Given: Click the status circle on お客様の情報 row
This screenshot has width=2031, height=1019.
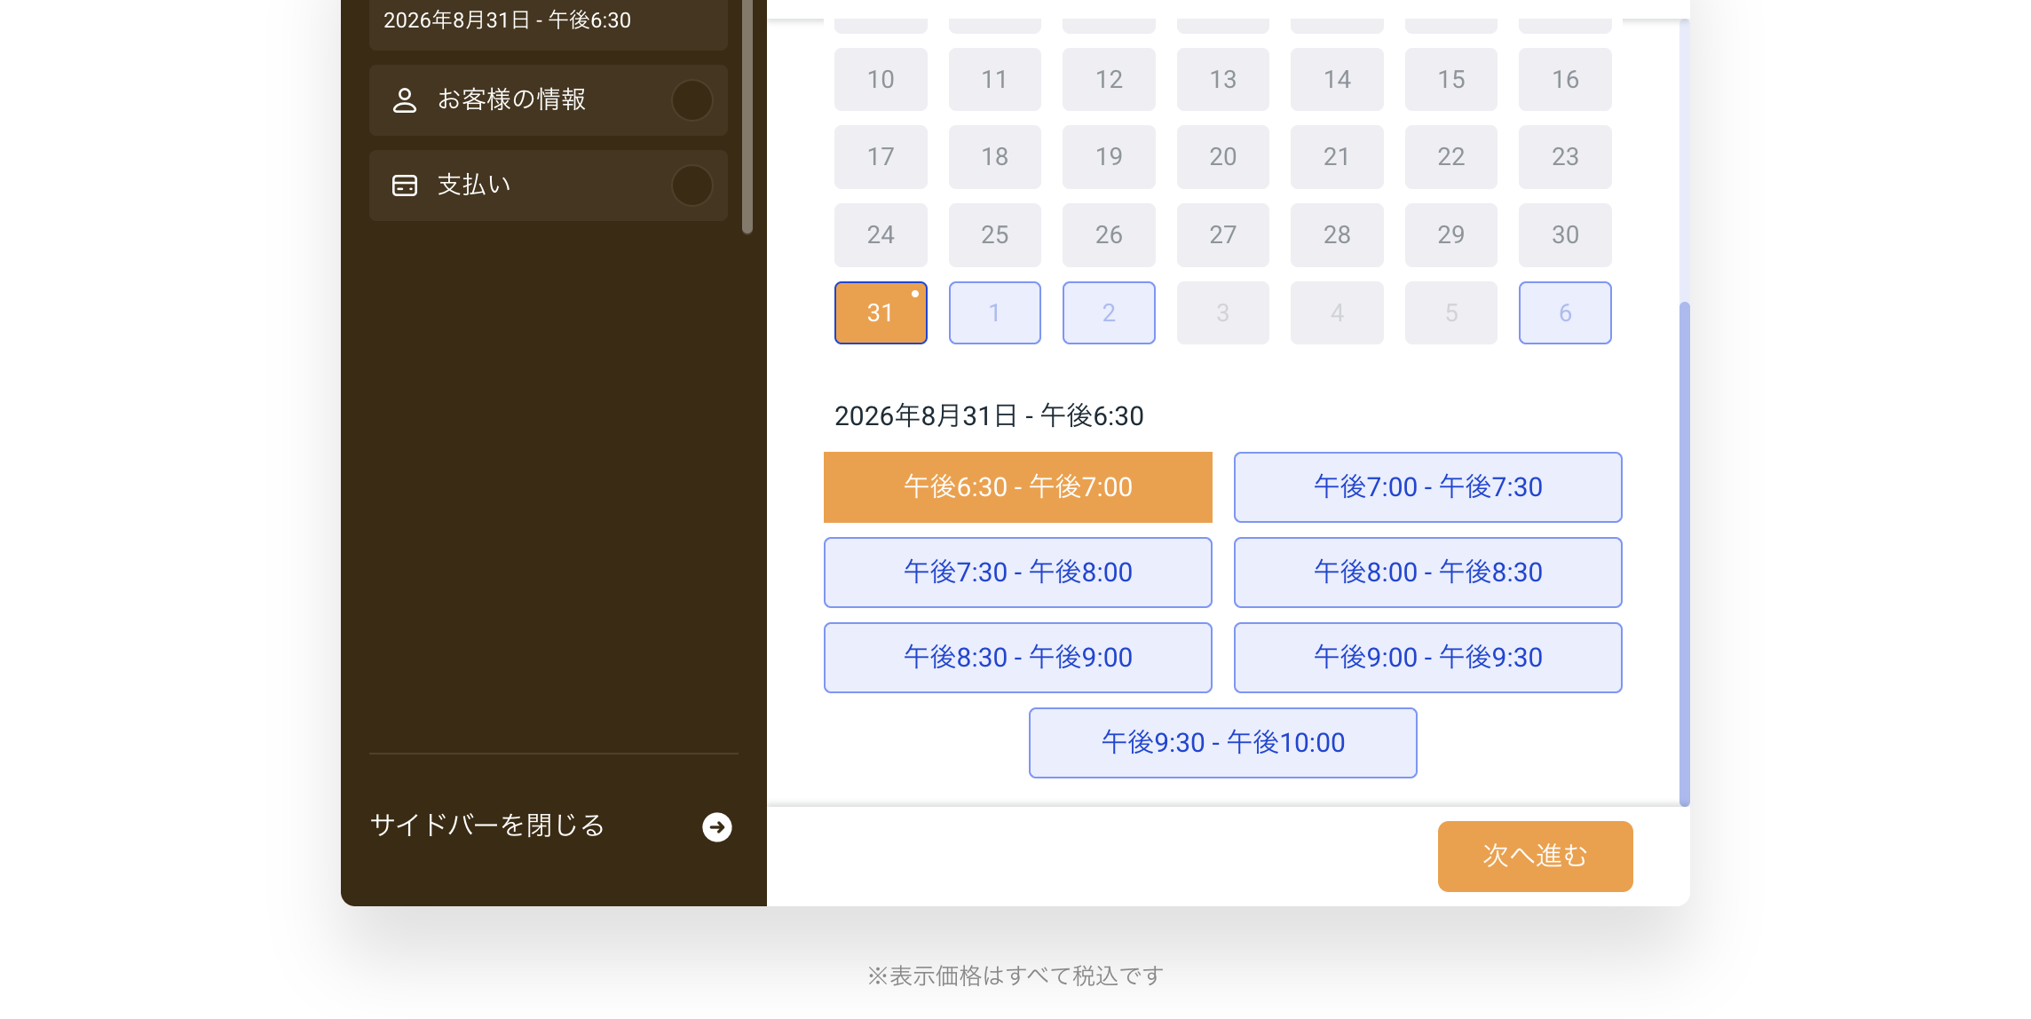Looking at the screenshot, I should tap(692, 100).
